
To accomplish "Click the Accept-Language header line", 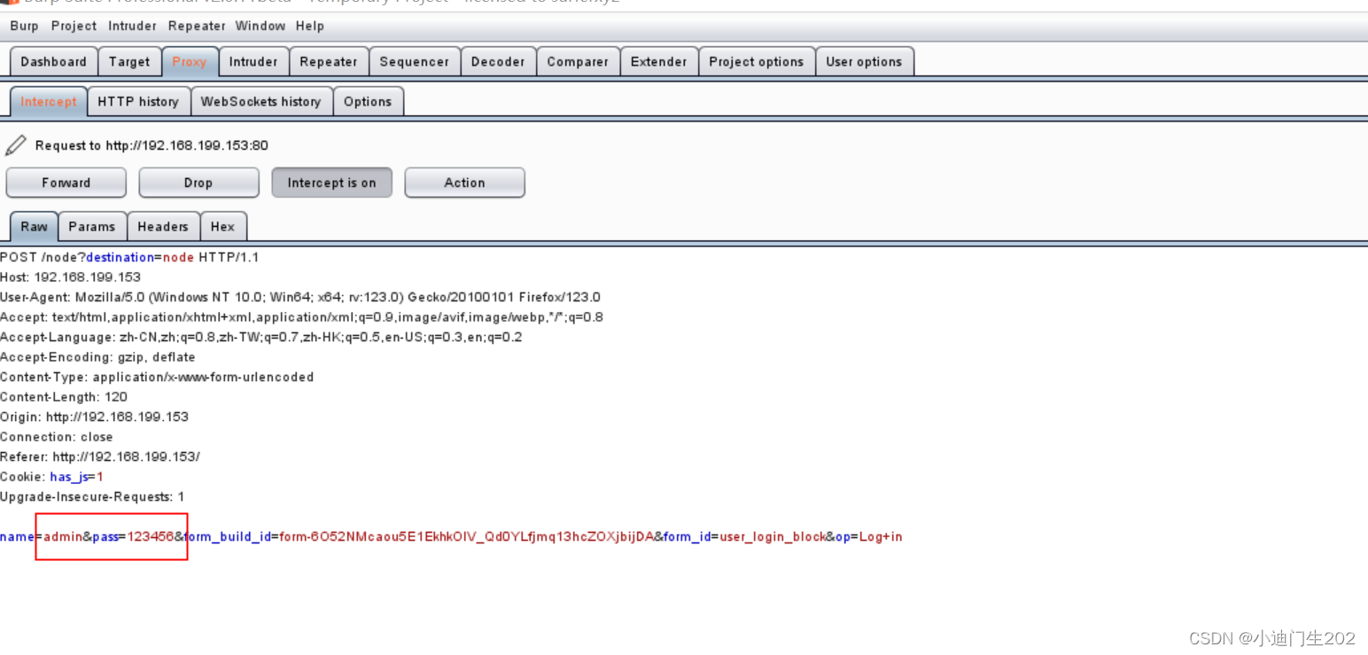I will (x=261, y=337).
